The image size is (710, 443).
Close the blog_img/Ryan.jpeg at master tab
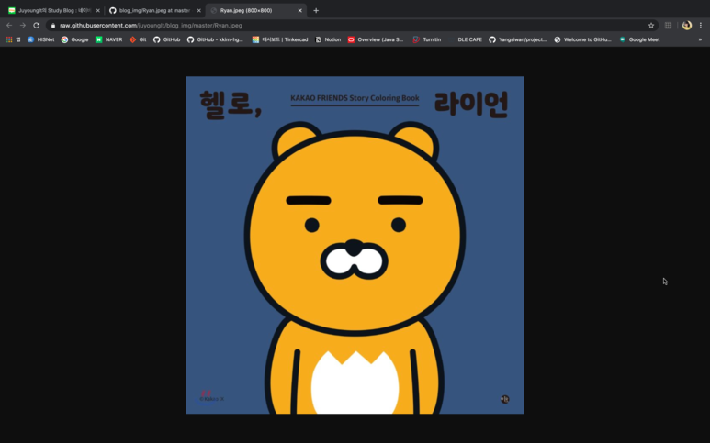(198, 10)
